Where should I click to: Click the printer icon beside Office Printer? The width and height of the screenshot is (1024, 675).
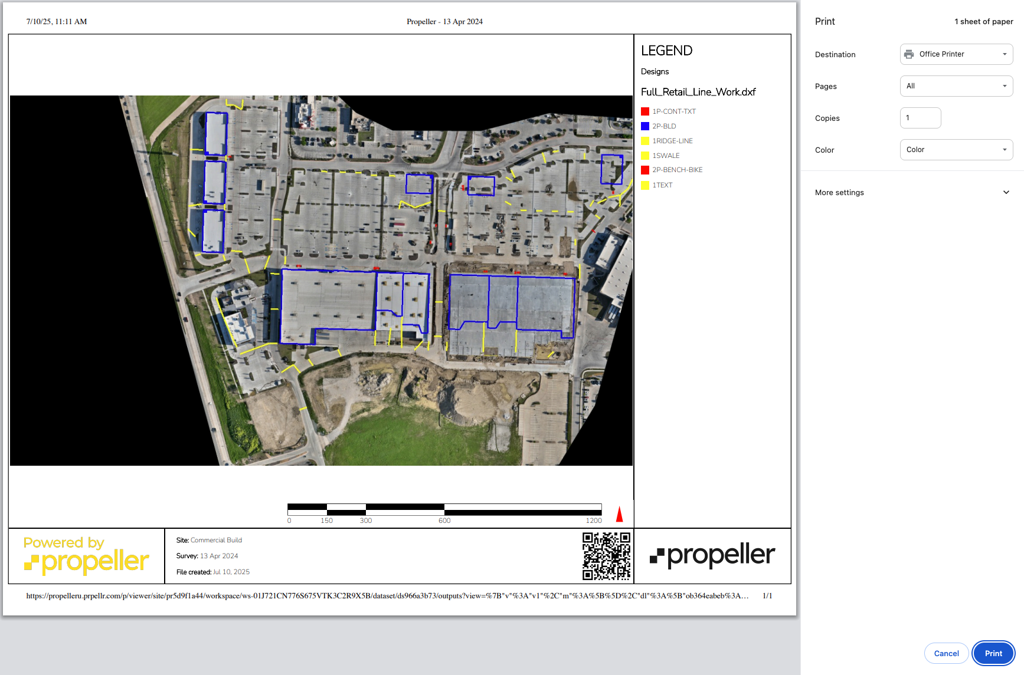pyautogui.click(x=910, y=54)
